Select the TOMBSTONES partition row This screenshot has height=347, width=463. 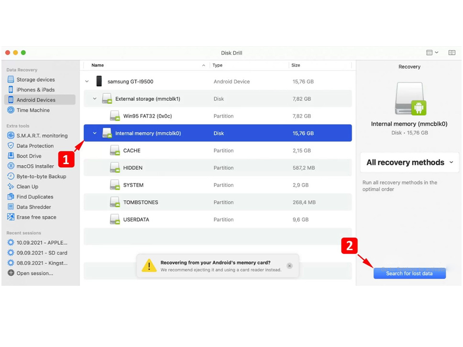218,202
